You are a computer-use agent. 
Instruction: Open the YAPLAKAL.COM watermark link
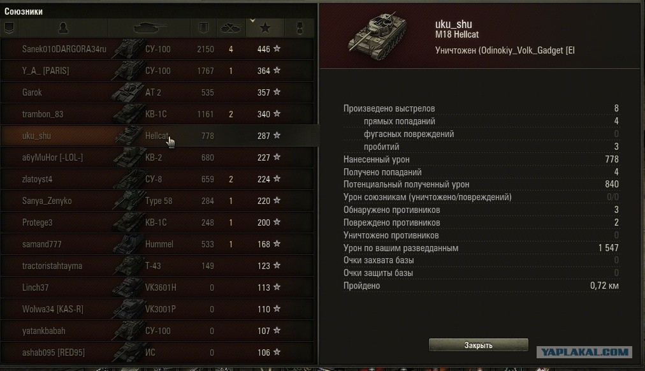[584, 352]
